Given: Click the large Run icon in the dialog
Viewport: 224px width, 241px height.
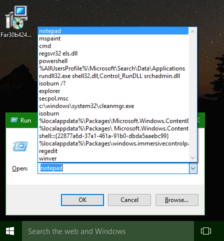Looking at the screenshot, I should pyautogui.click(x=20, y=146).
